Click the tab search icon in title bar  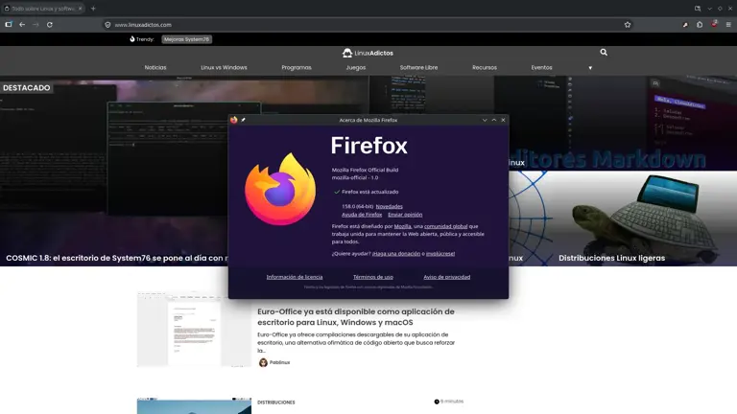coord(698,9)
